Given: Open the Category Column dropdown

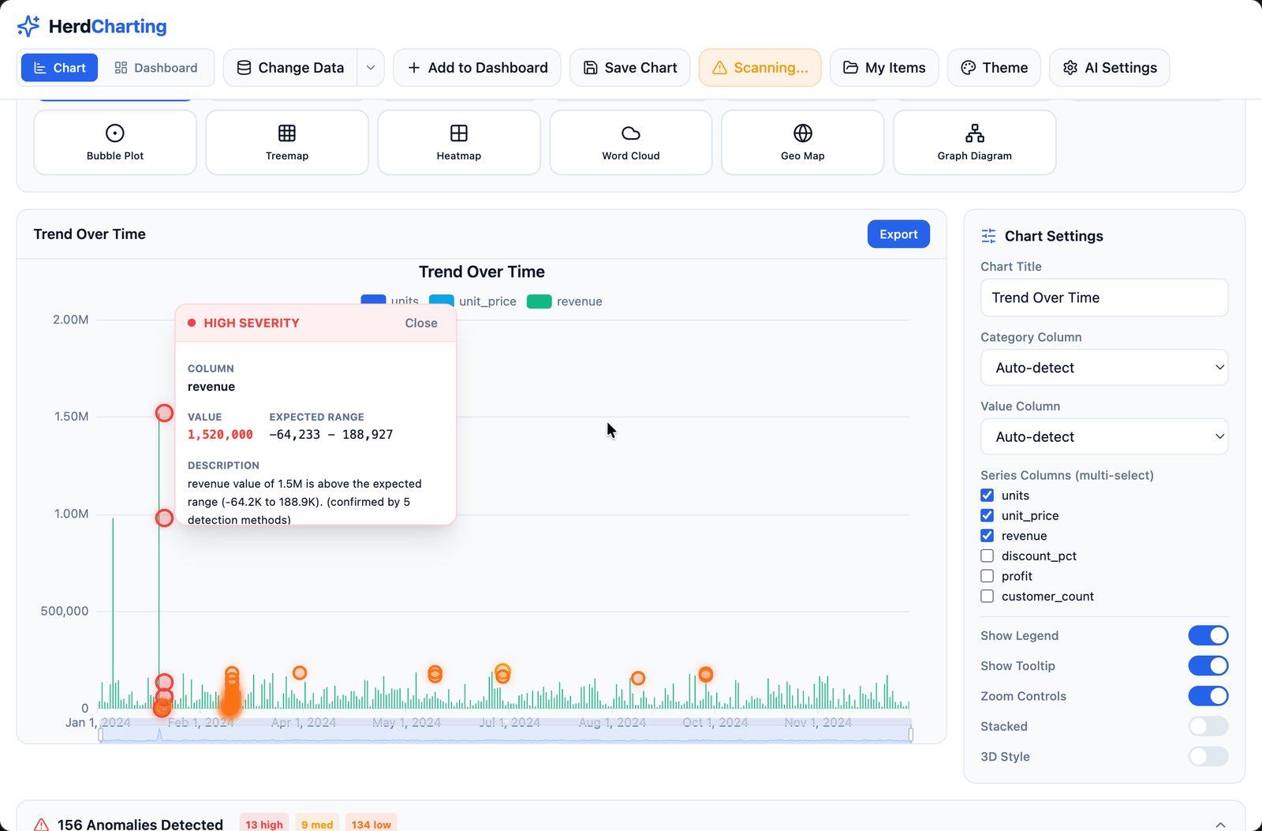Looking at the screenshot, I should tap(1104, 368).
